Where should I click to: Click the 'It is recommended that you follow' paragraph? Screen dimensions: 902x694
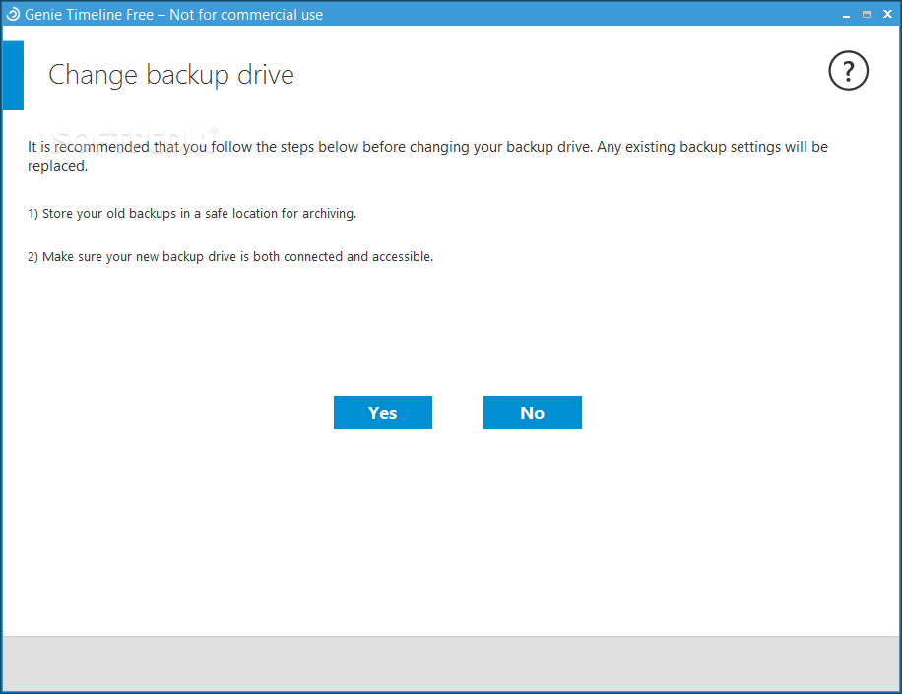pyautogui.click(x=427, y=157)
